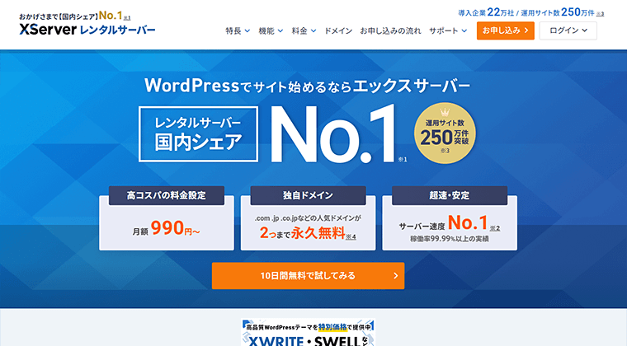Click the 2つまで永久無料 text
Screen dimensions: 627x346
coord(302,232)
